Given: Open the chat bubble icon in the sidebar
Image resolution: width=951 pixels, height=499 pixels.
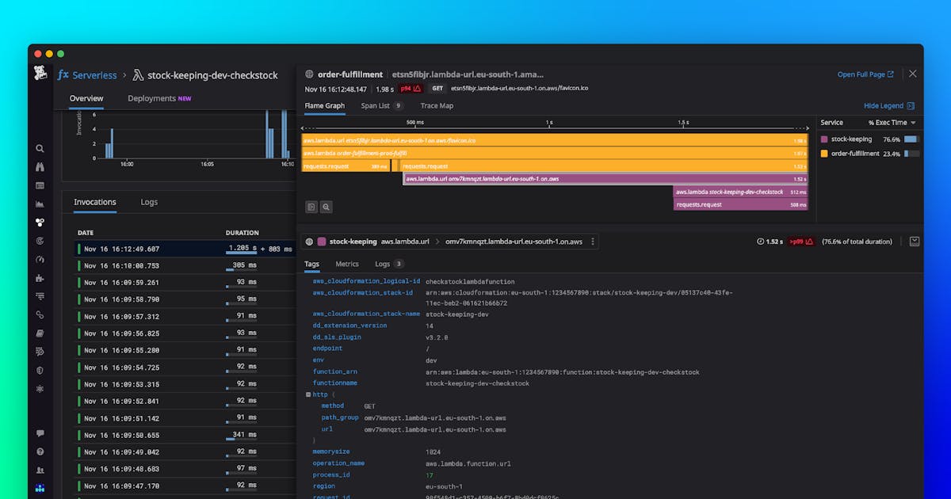Looking at the screenshot, I should (40, 433).
